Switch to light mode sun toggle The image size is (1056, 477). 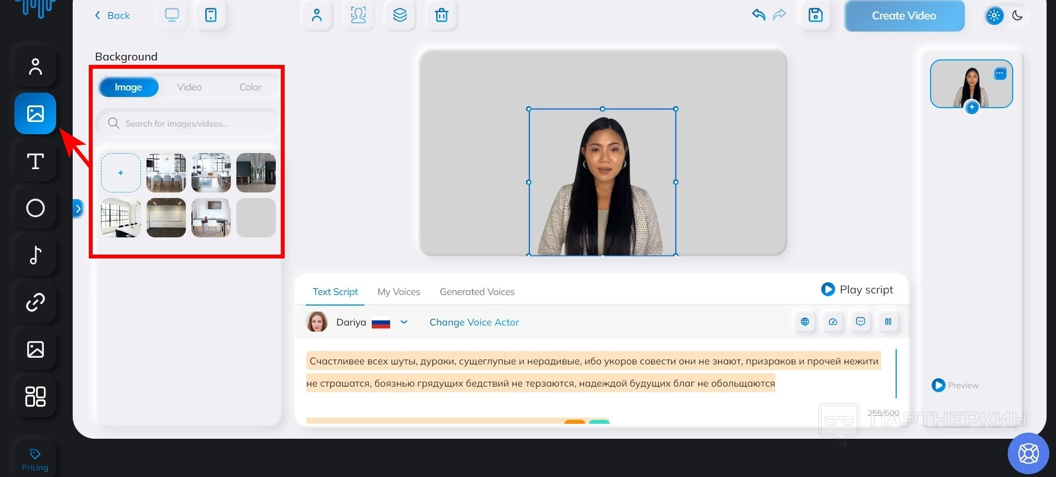(994, 16)
